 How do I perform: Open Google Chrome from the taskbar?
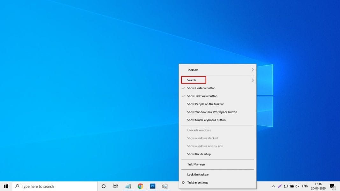pos(140,186)
